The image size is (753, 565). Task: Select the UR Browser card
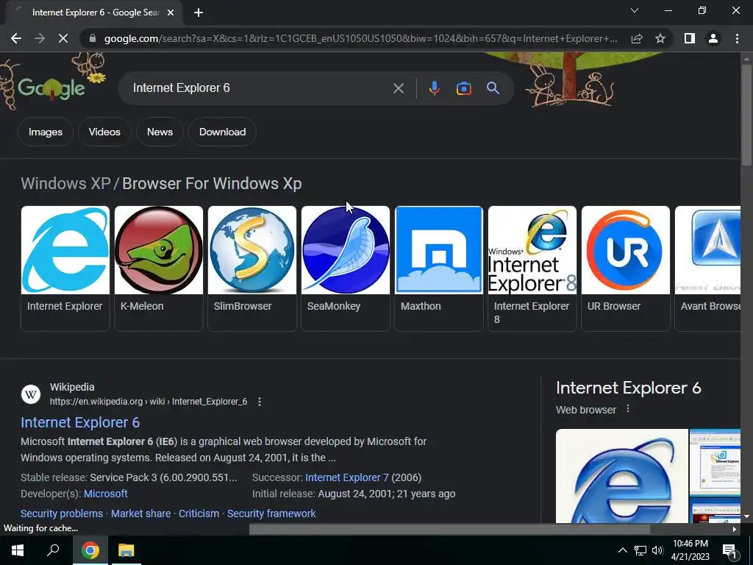point(625,268)
